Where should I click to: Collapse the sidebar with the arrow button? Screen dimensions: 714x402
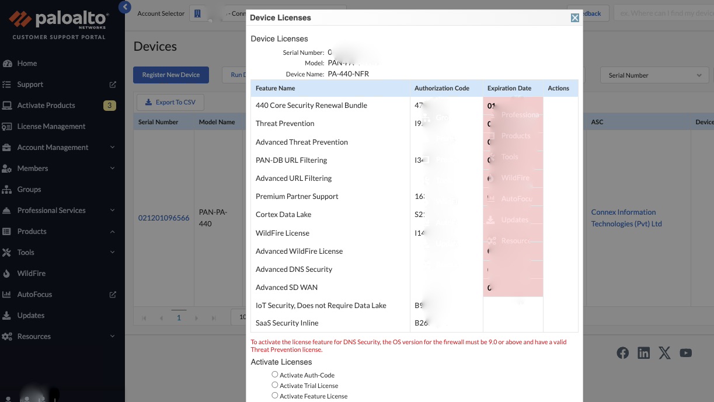tap(124, 7)
